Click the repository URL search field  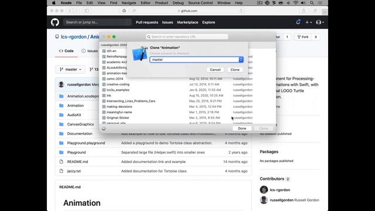187,36
